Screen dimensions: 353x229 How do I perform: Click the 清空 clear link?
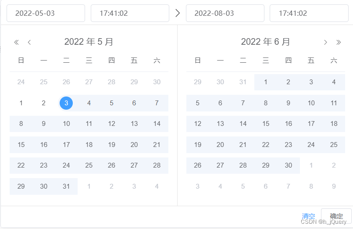pyautogui.click(x=308, y=216)
